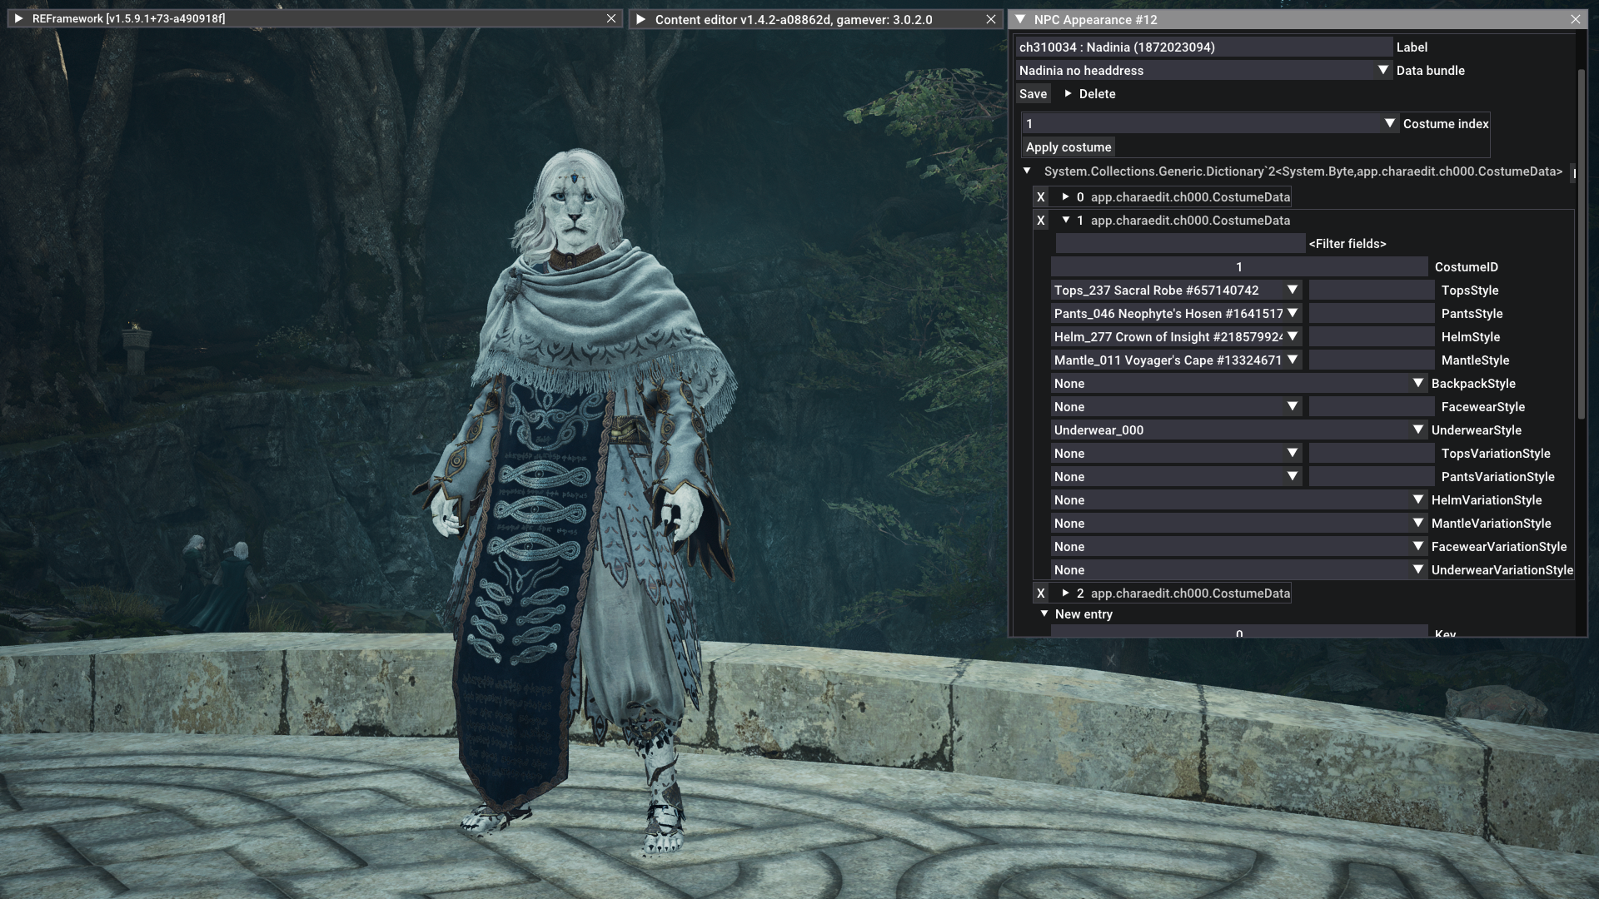
Task: Edit the HelmStyle search field
Action: 1372,337
